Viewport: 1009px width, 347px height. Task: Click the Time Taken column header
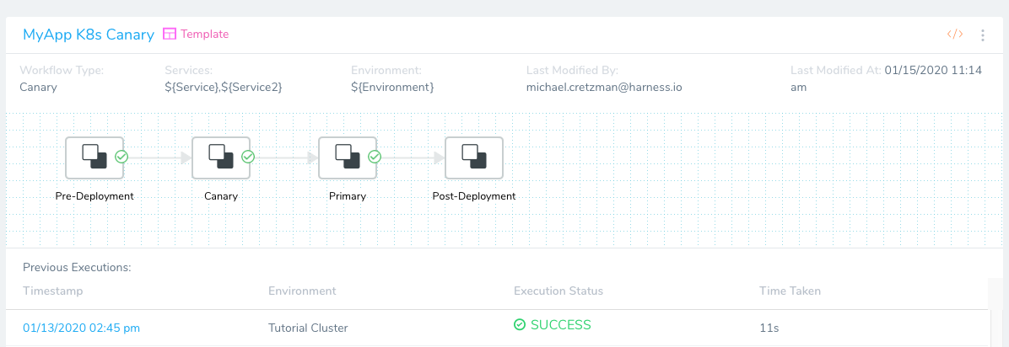[790, 291]
